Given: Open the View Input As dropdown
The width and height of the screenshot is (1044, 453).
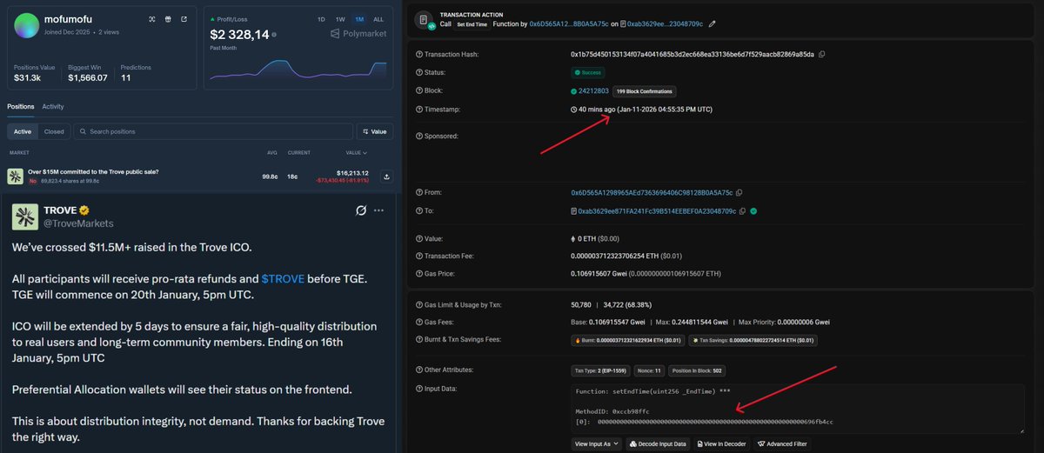Looking at the screenshot, I should 597,443.
